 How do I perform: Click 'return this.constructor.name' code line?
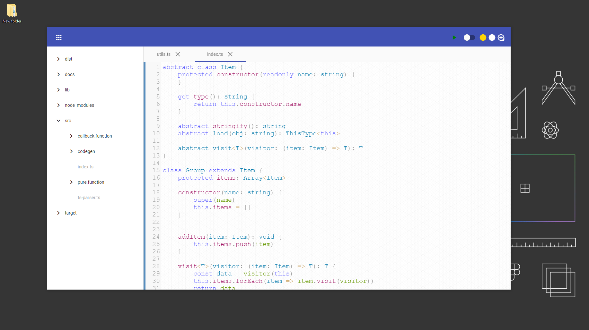(247, 104)
